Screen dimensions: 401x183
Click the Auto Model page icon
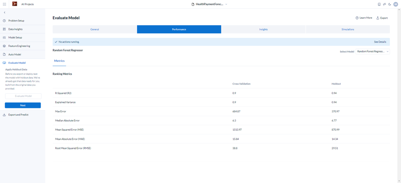(x=4, y=54)
